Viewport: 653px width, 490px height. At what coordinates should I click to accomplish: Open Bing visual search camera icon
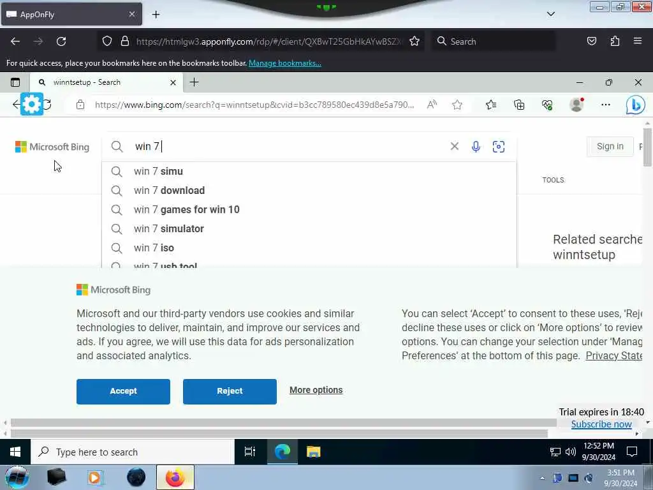tap(499, 147)
